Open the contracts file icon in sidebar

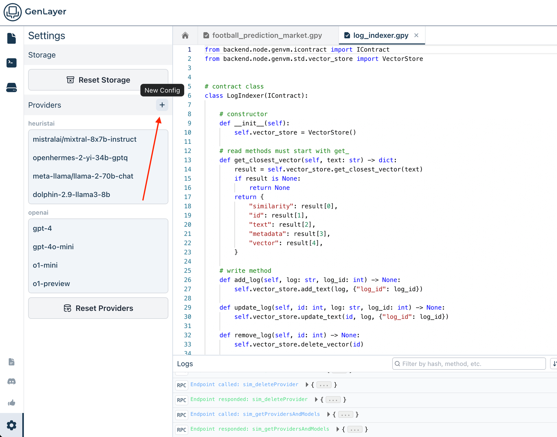click(12, 38)
